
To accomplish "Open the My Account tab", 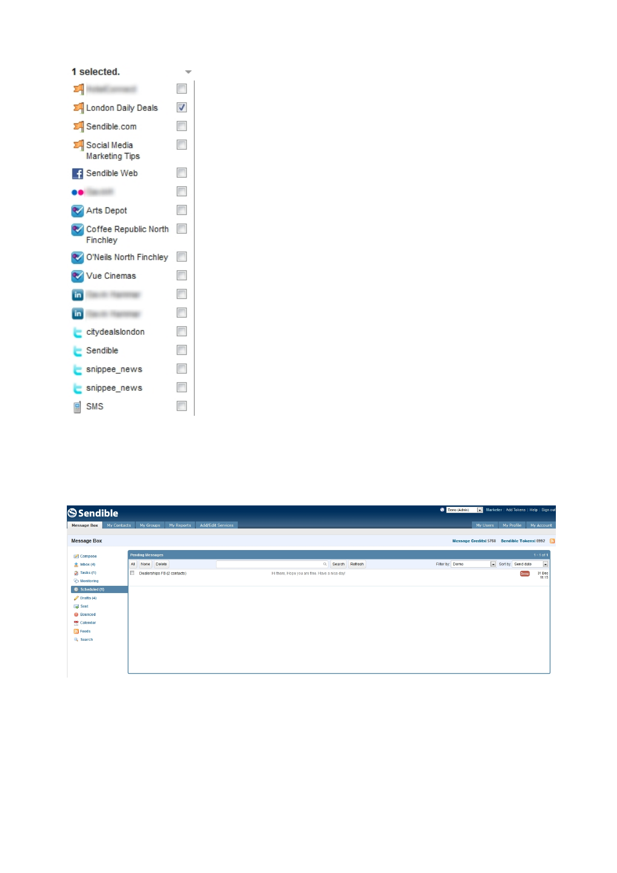I will (x=541, y=525).
